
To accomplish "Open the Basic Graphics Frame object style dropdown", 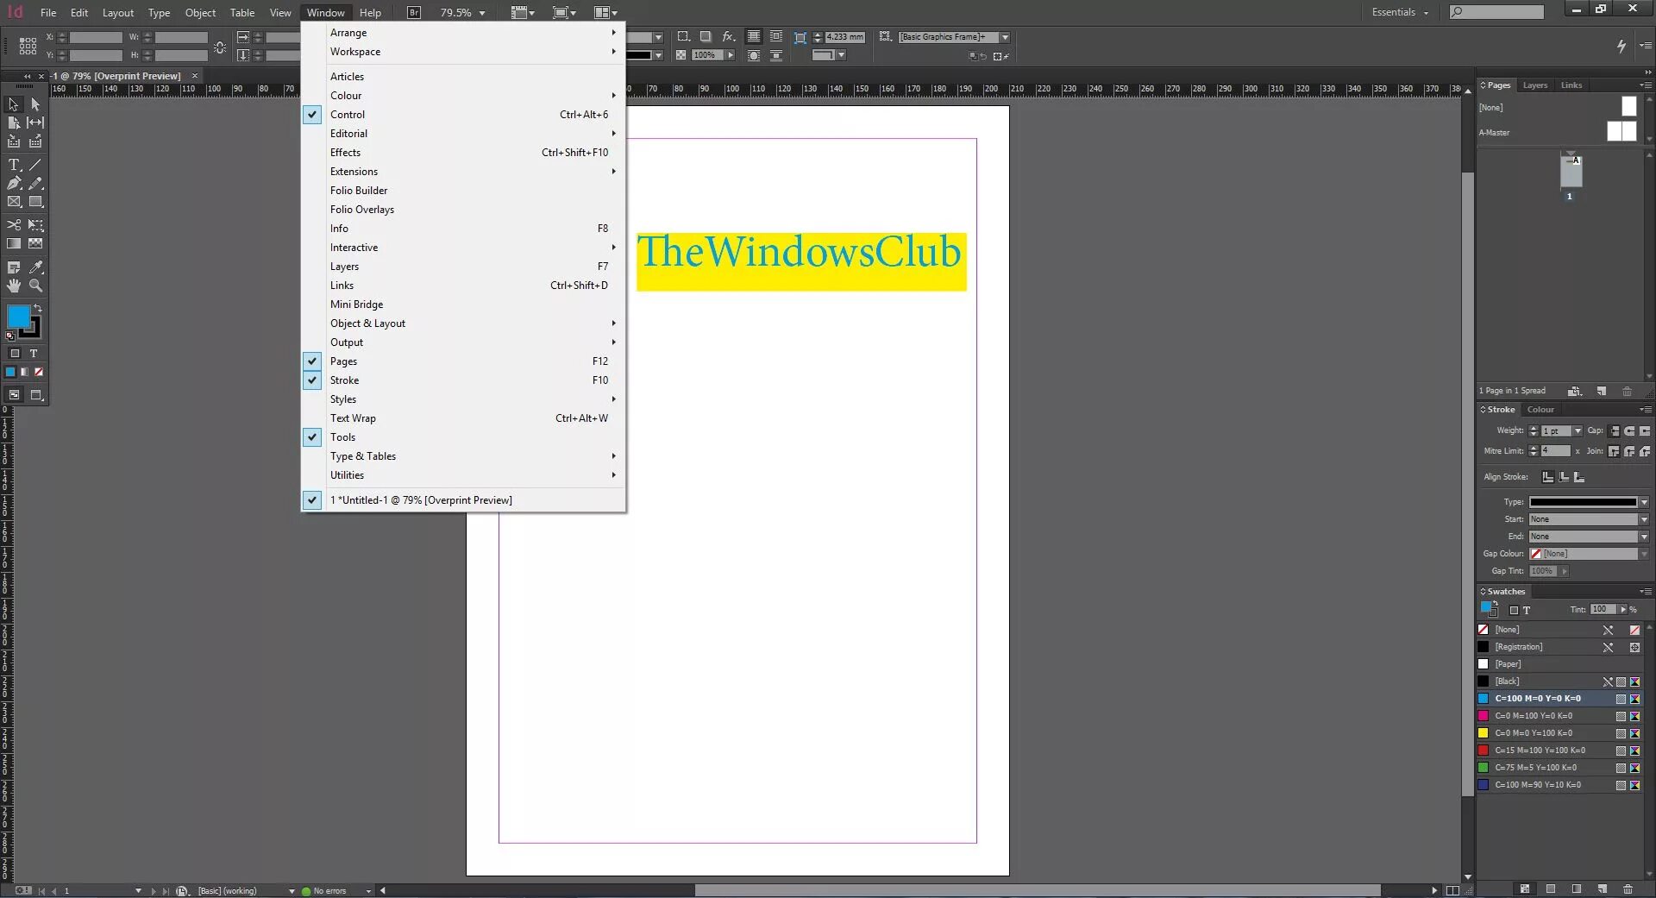I will pyautogui.click(x=1005, y=37).
